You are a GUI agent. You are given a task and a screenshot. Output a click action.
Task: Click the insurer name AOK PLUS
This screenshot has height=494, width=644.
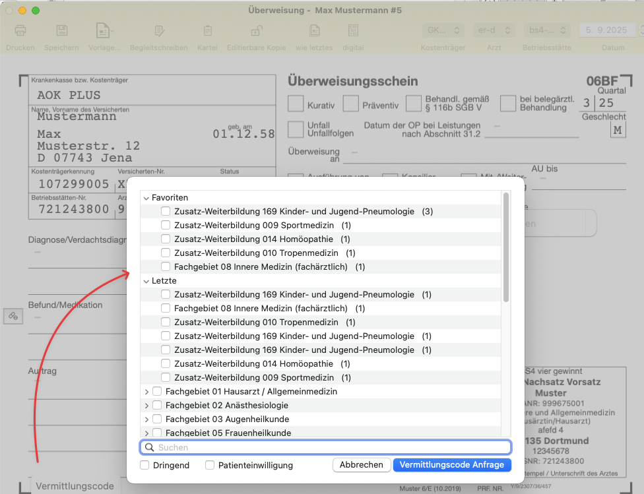pos(69,95)
